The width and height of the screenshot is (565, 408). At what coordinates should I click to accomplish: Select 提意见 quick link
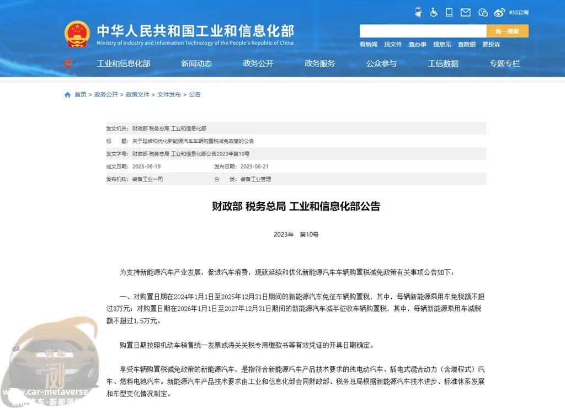pos(442,44)
